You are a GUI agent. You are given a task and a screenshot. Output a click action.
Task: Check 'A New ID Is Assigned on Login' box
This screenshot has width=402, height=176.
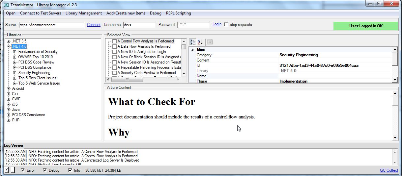[114, 52]
